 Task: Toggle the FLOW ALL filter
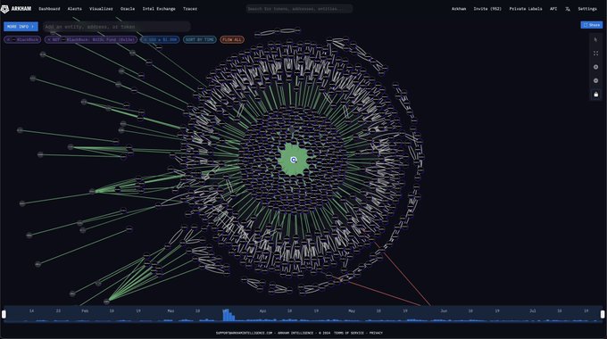(x=232, y=39)
